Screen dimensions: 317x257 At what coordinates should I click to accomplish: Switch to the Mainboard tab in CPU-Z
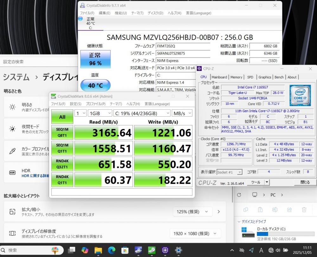click(219, 77)
